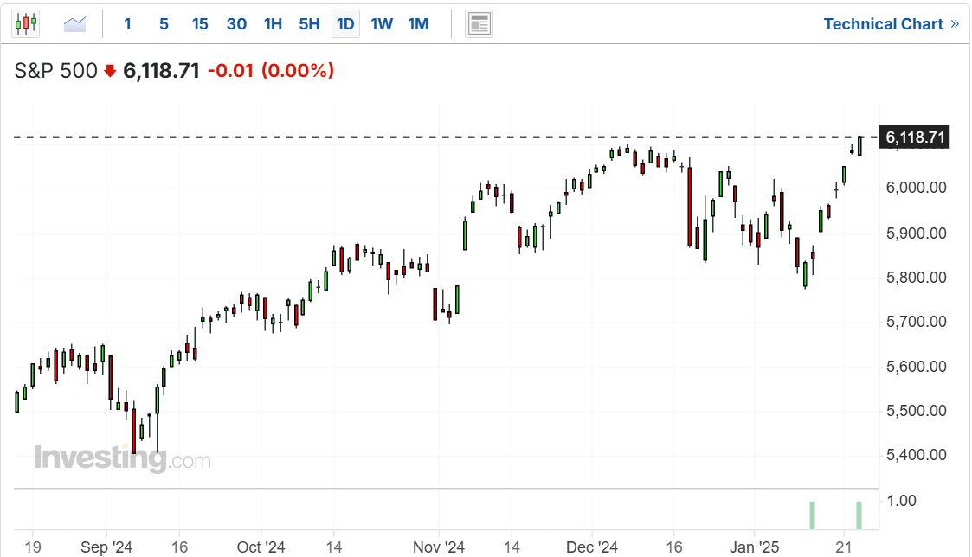
Task: Select the 30 minute interval
Action: tap(236, 24)
